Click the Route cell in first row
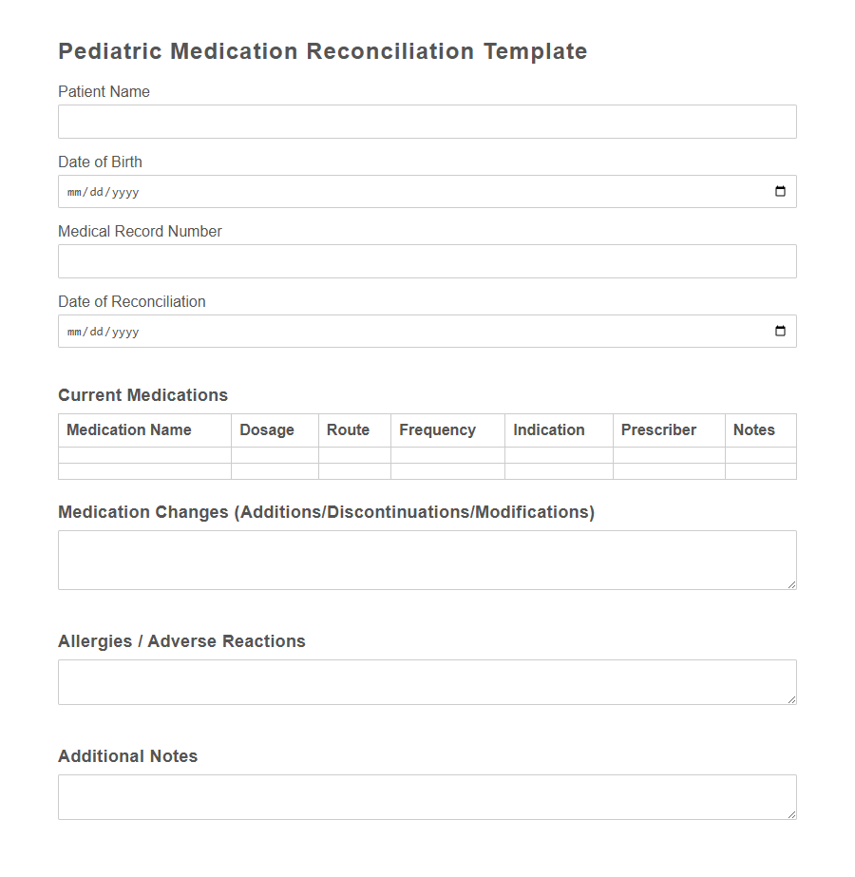855x877 pixels. pyautogui.click(x=353, y=457)
